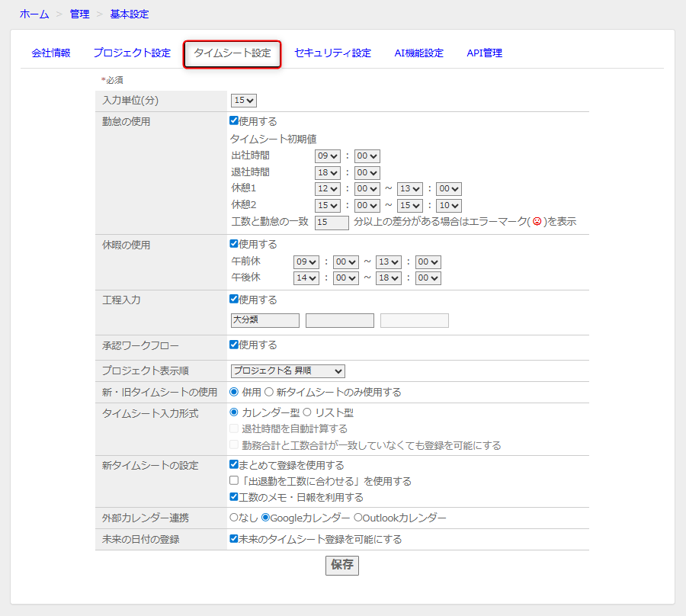Expand the 出社時間 hour dropdown
Image resolution: width=686 pixels, height=616 pixels.
(x=327, y=156)
